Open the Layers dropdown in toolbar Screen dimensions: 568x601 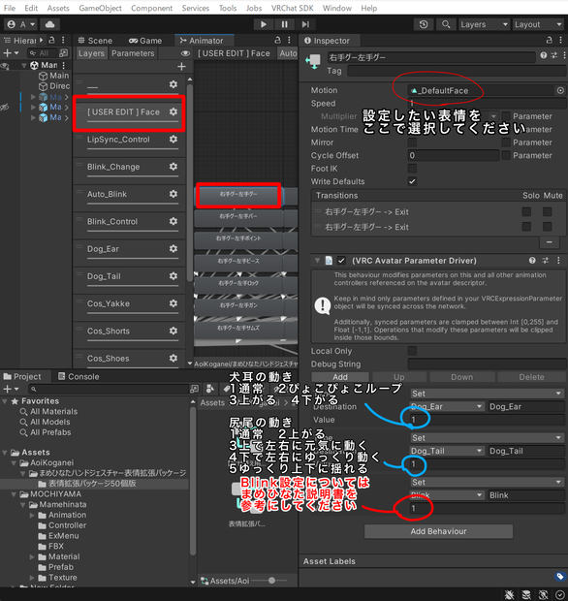coord(485,24)
